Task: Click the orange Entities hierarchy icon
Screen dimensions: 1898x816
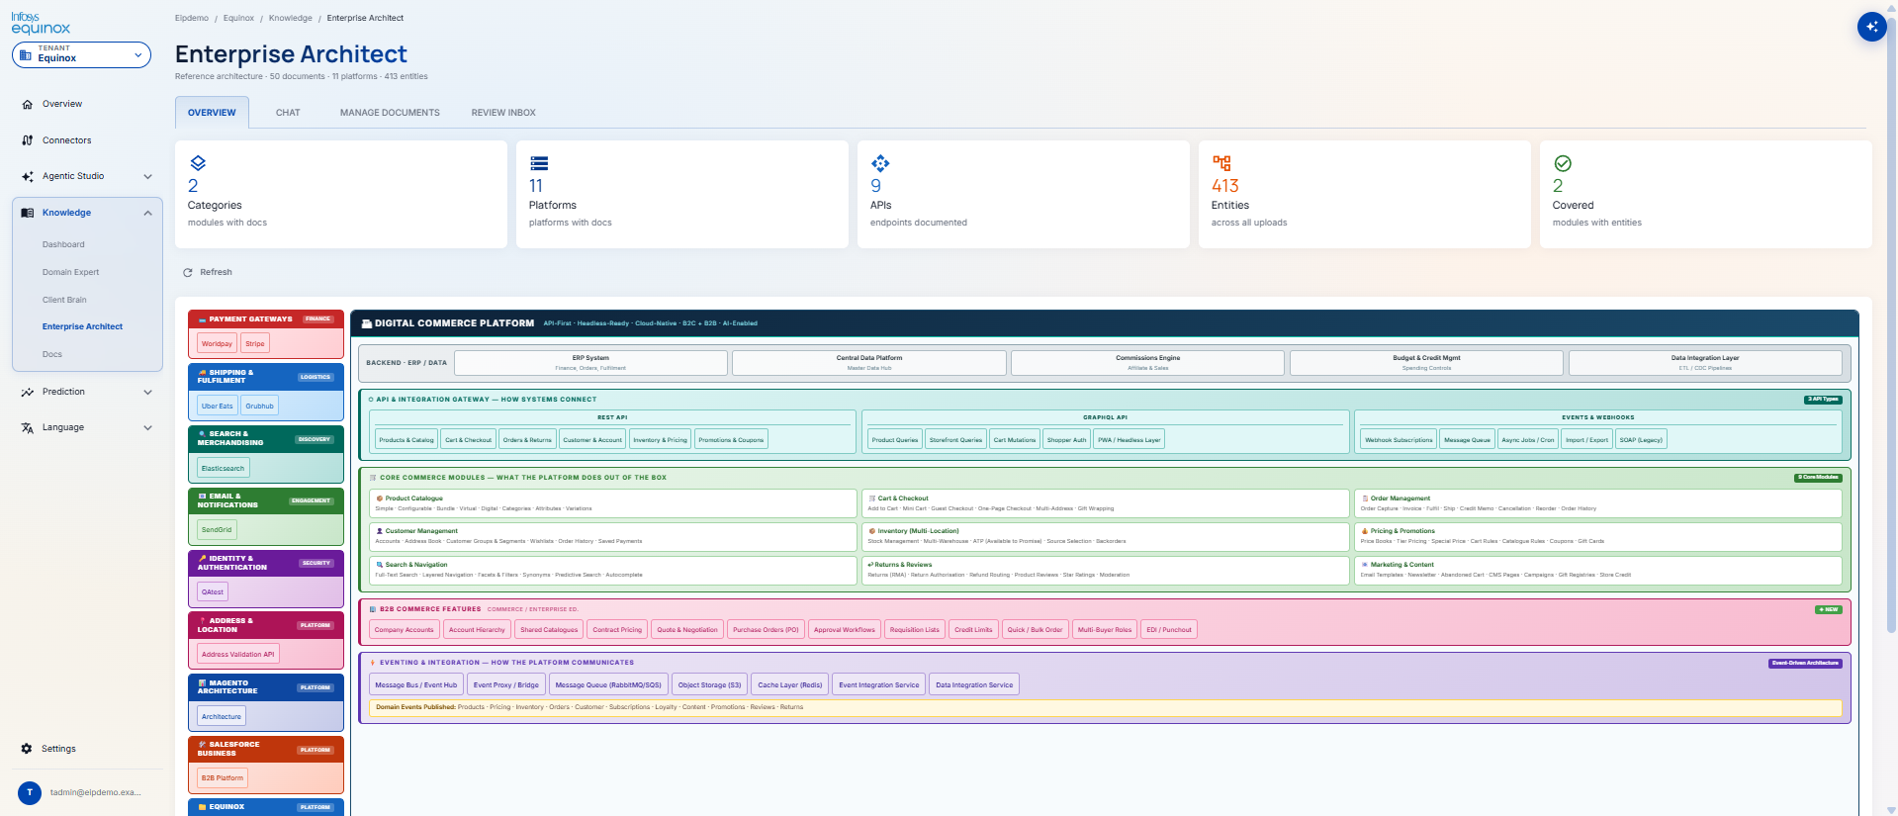Action: click(1221, 163)
